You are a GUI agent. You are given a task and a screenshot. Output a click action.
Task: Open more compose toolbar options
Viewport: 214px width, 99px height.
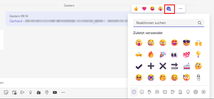(x=63, y=93)
